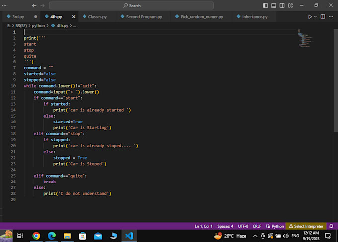Open the Action Center notification icon
Viewport: 338px width, 242px height.
coord(328,236)
